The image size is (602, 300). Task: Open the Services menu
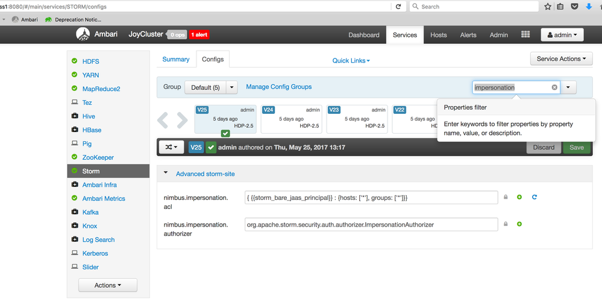(405, 35)
